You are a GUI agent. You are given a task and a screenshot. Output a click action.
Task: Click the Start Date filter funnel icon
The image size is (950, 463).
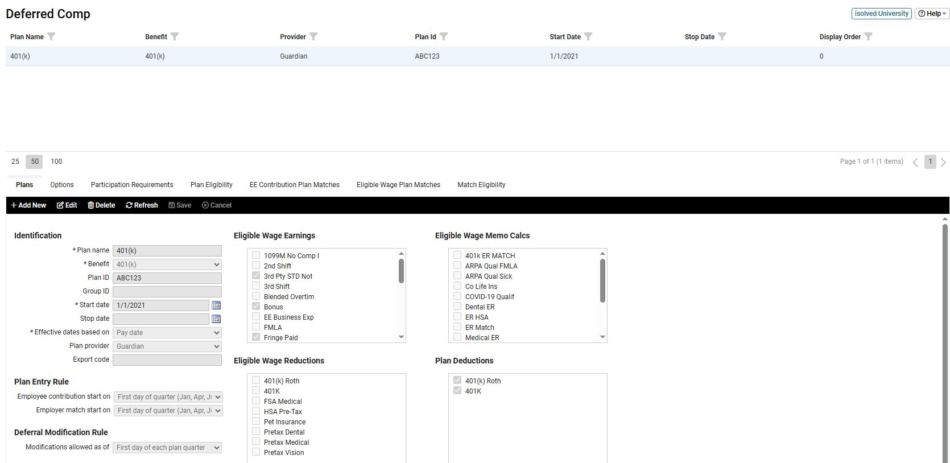tap(588, 36)
